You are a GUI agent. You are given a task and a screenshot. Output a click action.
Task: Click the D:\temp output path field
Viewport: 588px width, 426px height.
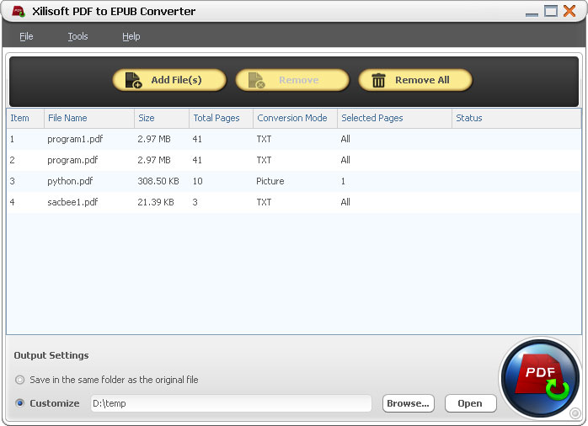click(x=230, y=403)
